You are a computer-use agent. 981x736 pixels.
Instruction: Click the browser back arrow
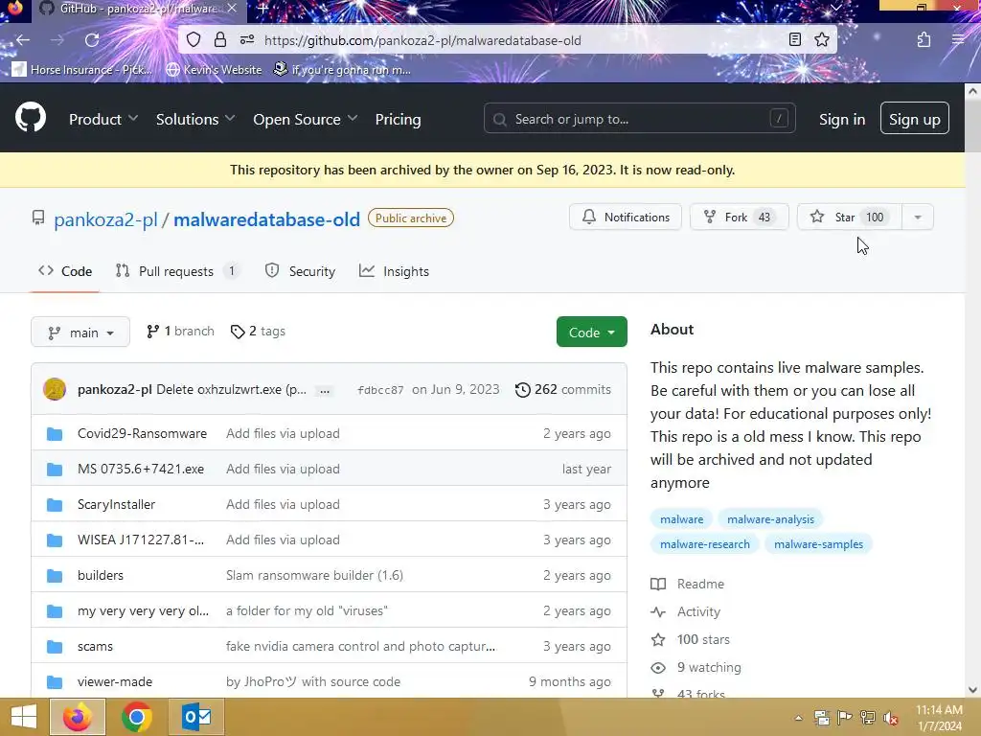coord(23,40)
